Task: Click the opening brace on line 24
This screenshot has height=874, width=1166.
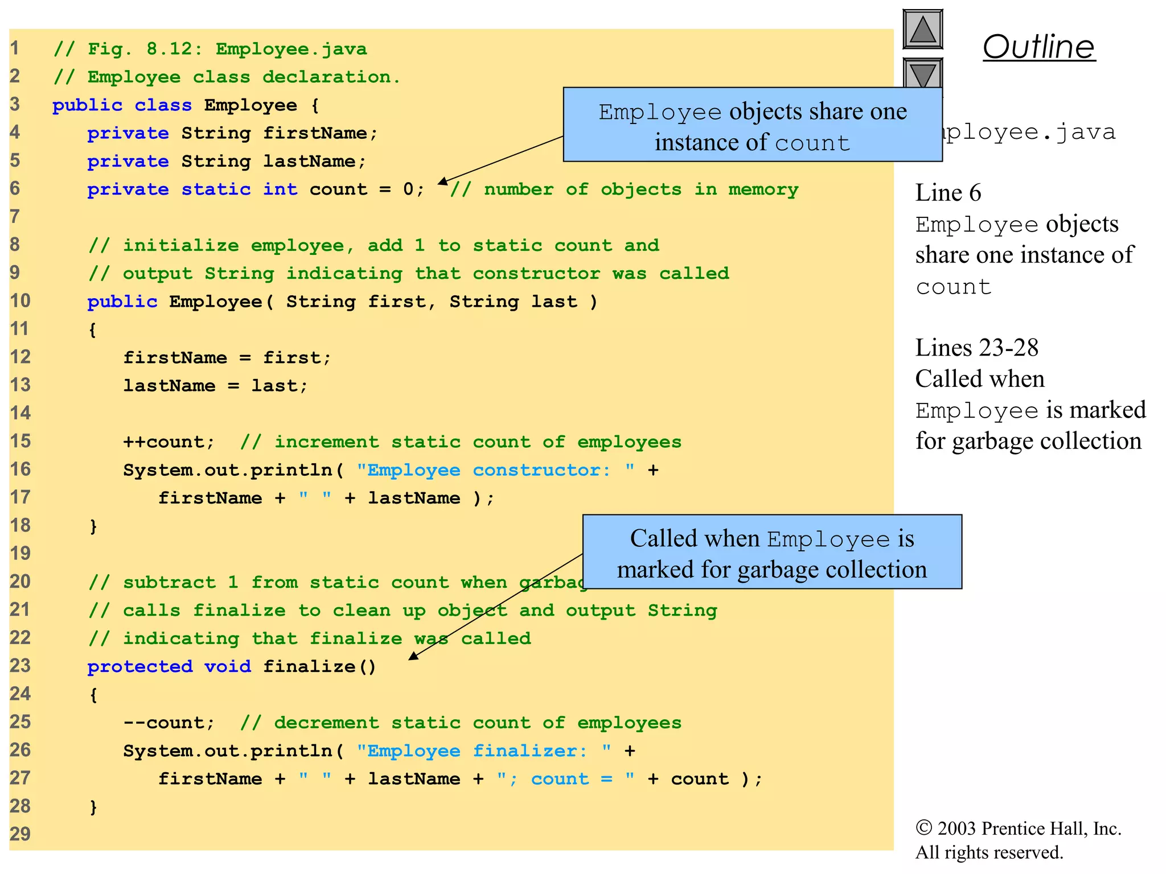Action: tap(93, 695)
